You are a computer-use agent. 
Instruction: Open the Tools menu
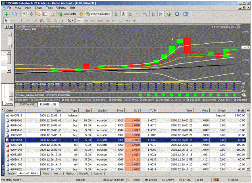coord(49,8)
